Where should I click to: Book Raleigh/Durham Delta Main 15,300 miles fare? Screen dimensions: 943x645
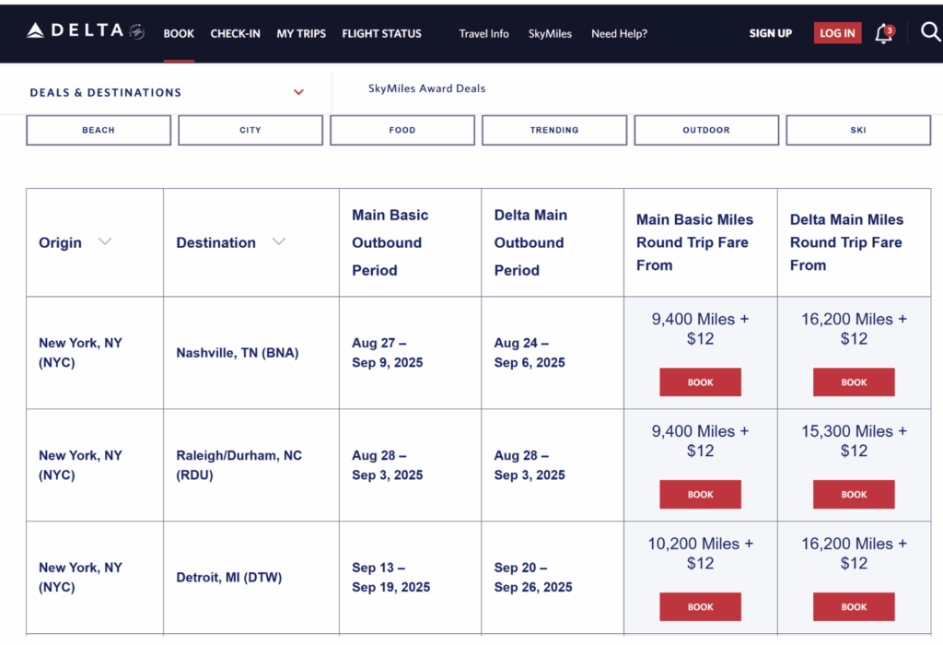coord(854,495)
